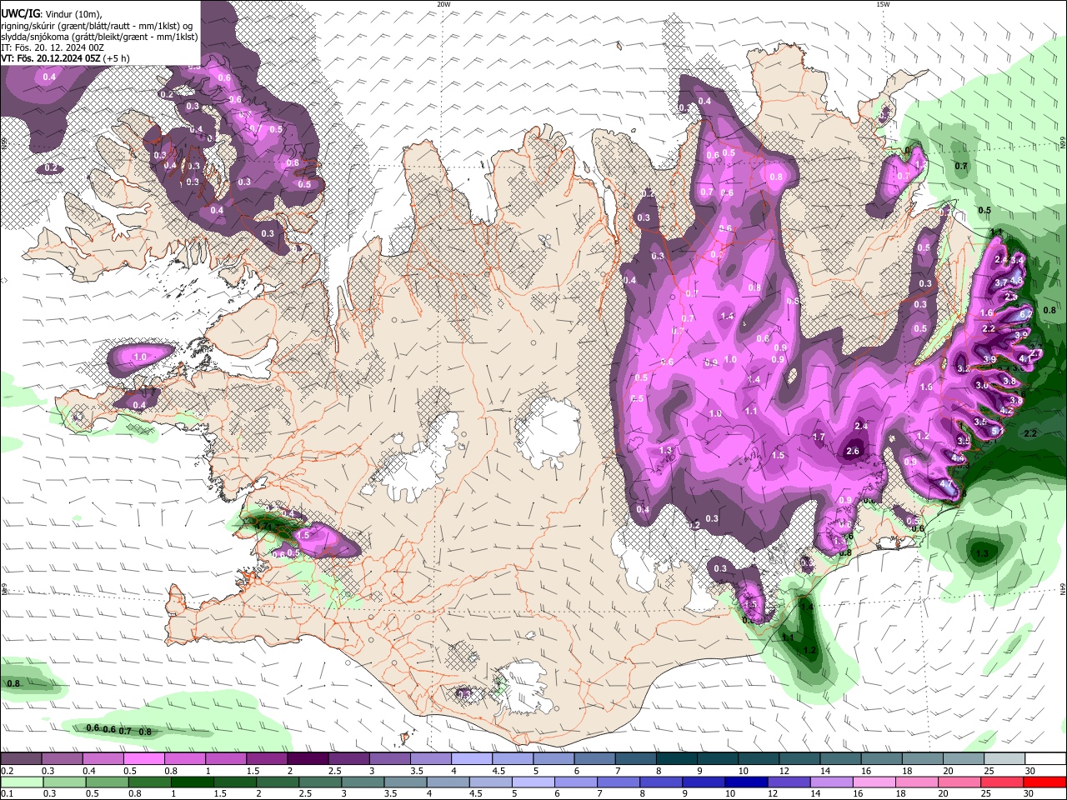Click the '1.7' snow value on the map
Viewport: 1067px width, 800px height.
[x=819, y=437]
